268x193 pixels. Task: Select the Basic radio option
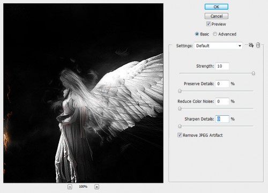pos(197,34)
